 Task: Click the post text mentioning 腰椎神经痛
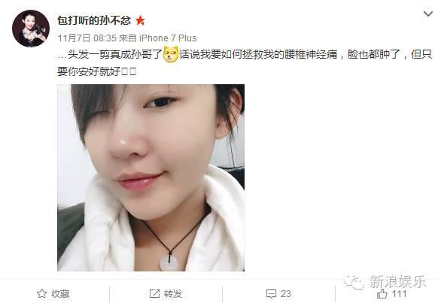click(x=244, y=62)
